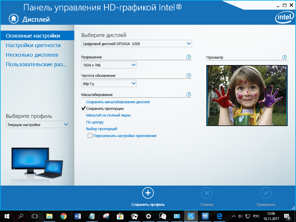Open Task View on taskbar
This screenshot has height=222, width=296.
pyautogui.click(x=35, y=216)
